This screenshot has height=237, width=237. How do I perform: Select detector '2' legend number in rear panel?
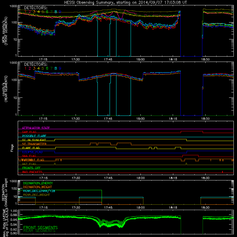pos(30,68)
